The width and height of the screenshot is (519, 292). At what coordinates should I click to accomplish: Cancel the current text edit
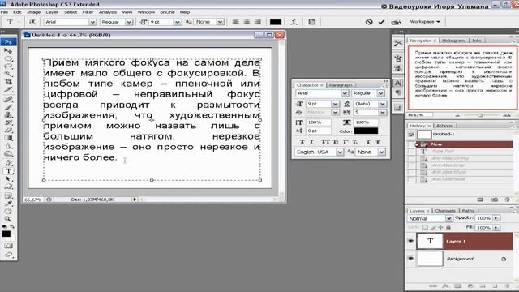pos(369,22)
